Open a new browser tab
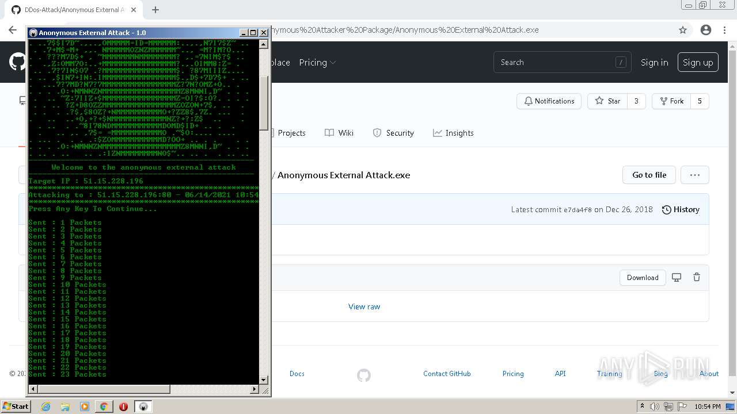Image resolution: width=737 pixels, height=414 pixels. (x=155, y=10)
